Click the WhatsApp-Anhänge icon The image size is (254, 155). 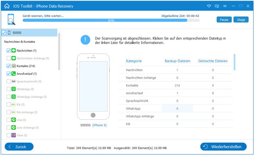click(x=14, y=97)
